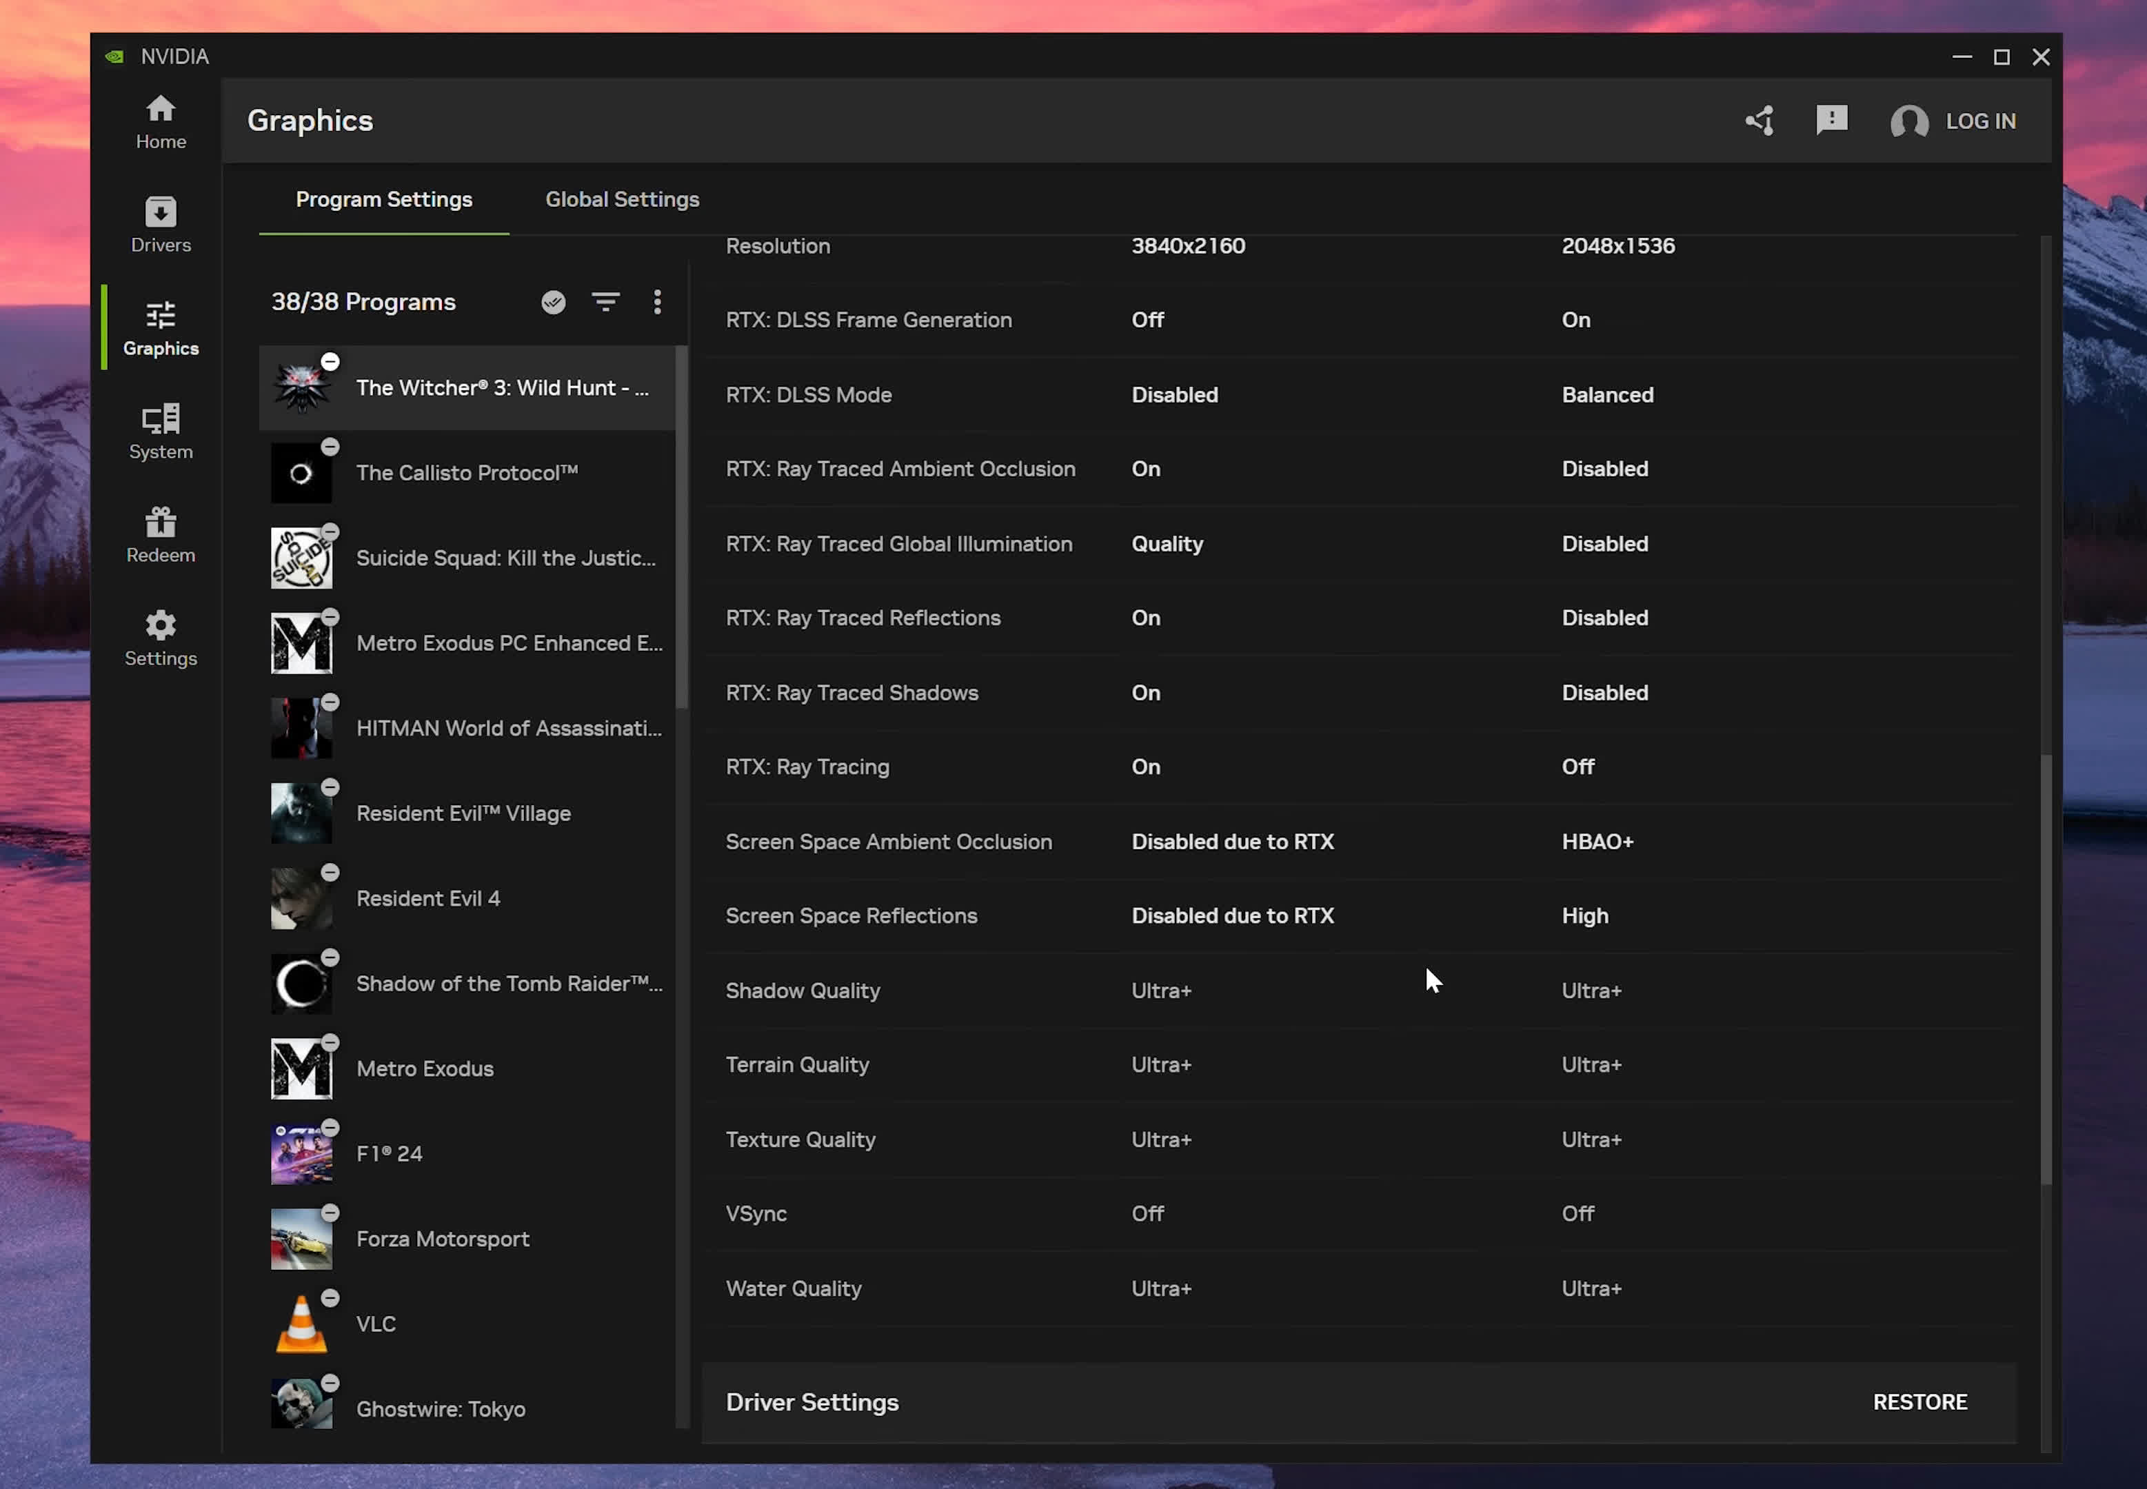Change DLSS Mode from Balanced
Viewport: 2147px width, 1489px height.
(x=1608, y=394)
